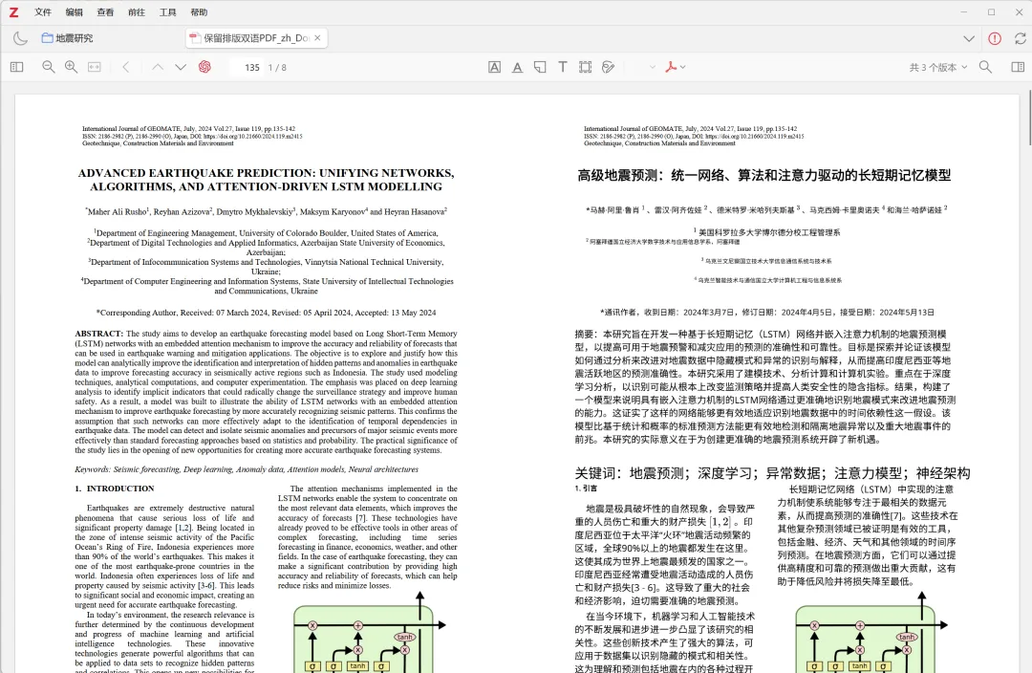Image resolution: width=1032 pixels, height=673 pixels.
Task: Click the Chinese title 高级地震预测
Action: coord(764,175)
